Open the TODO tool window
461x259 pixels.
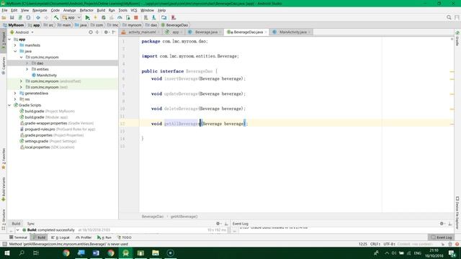125,237
